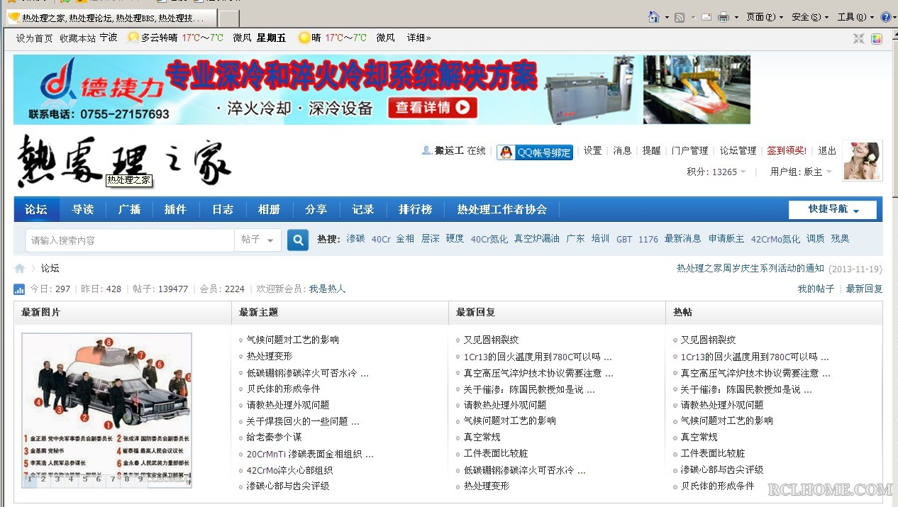The image size is (898, 507).
Task: Click the browser tab favicon
Action: pos(13,18)
